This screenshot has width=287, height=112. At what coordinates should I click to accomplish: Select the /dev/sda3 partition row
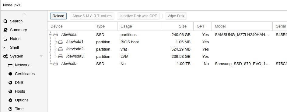click(x=167, y=57)
